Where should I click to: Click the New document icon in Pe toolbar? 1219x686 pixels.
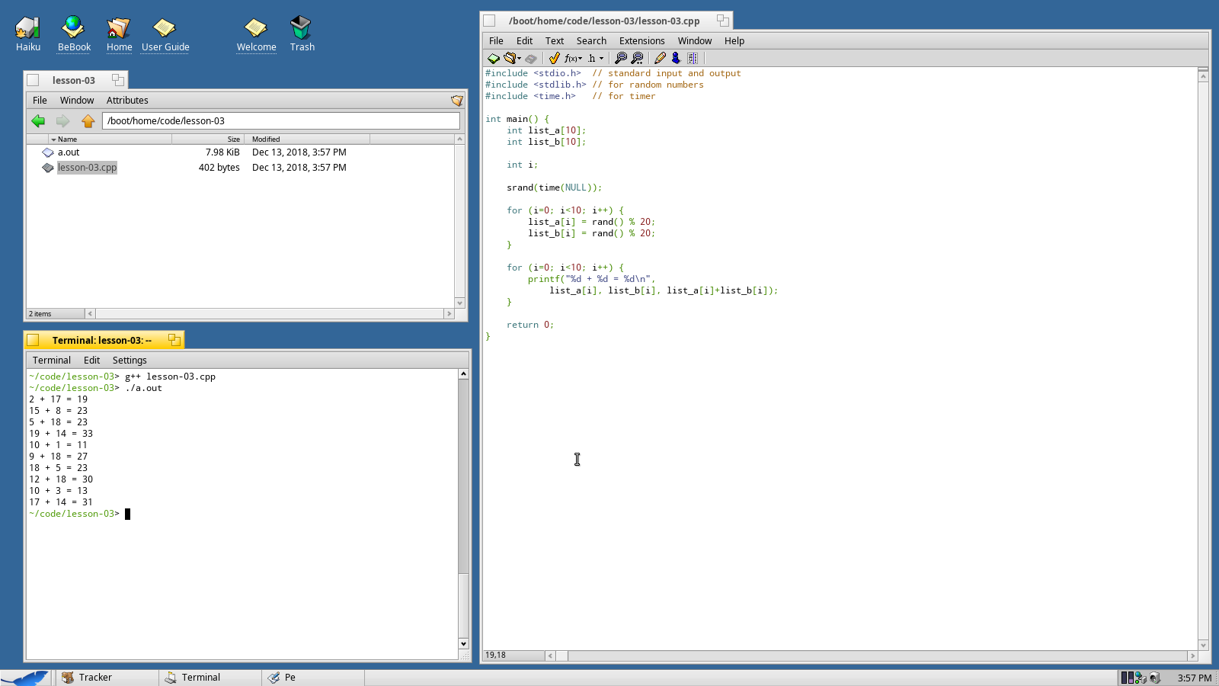[x=494, y=58]
